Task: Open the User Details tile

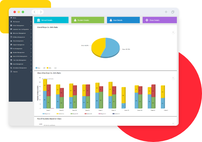Action: click(x=123, y=20)
